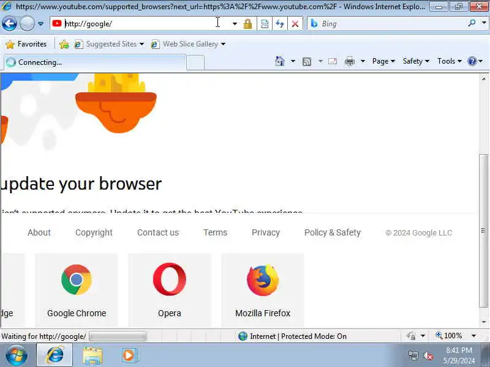
Task: Expand the Print dropdown arrow
Action: coord(363,61)
